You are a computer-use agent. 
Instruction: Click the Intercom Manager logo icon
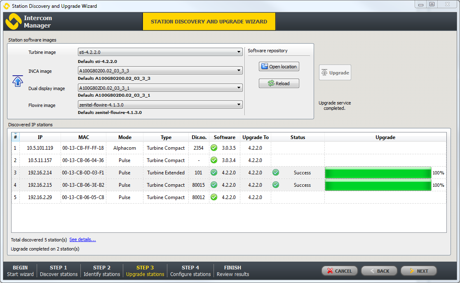[x=13, y=21]
